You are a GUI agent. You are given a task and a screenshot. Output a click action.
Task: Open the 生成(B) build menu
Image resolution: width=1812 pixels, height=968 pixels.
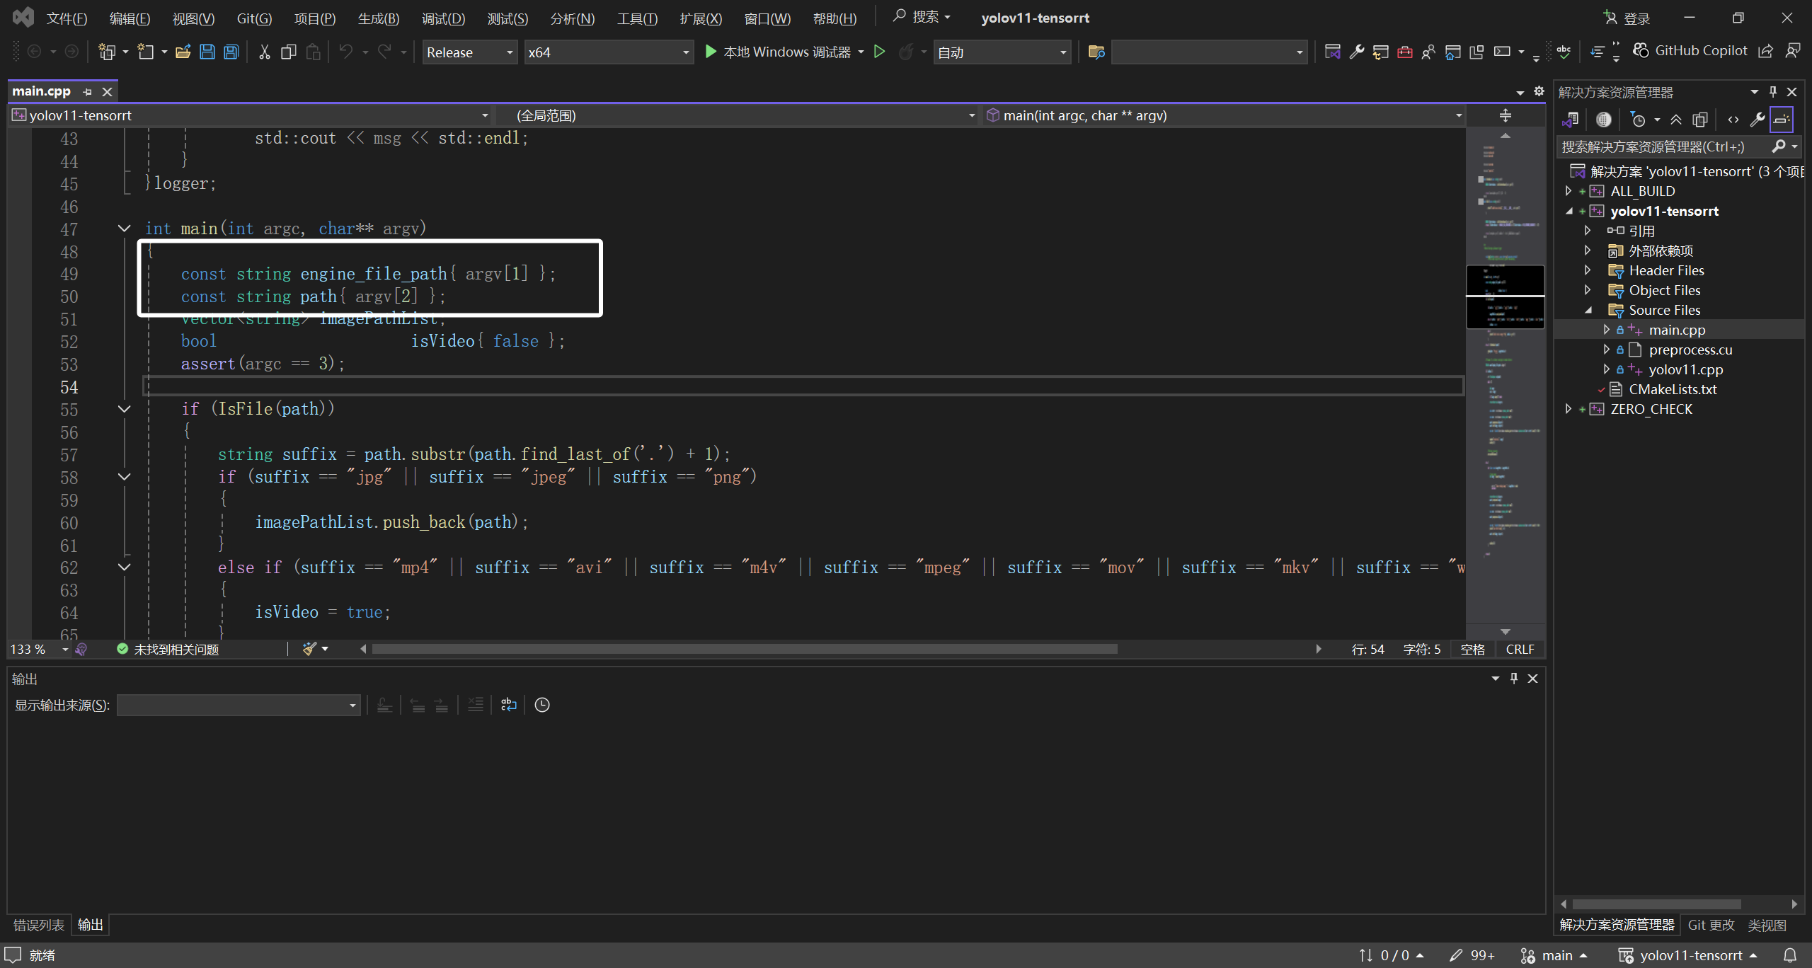pyautogui.click(x=378, y=18)
